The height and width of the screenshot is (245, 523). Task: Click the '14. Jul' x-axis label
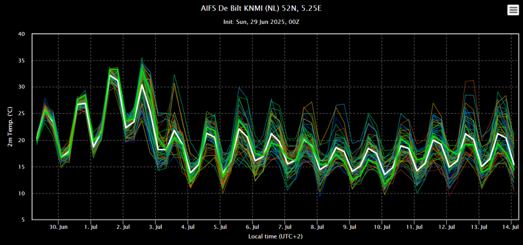point(511,227)
